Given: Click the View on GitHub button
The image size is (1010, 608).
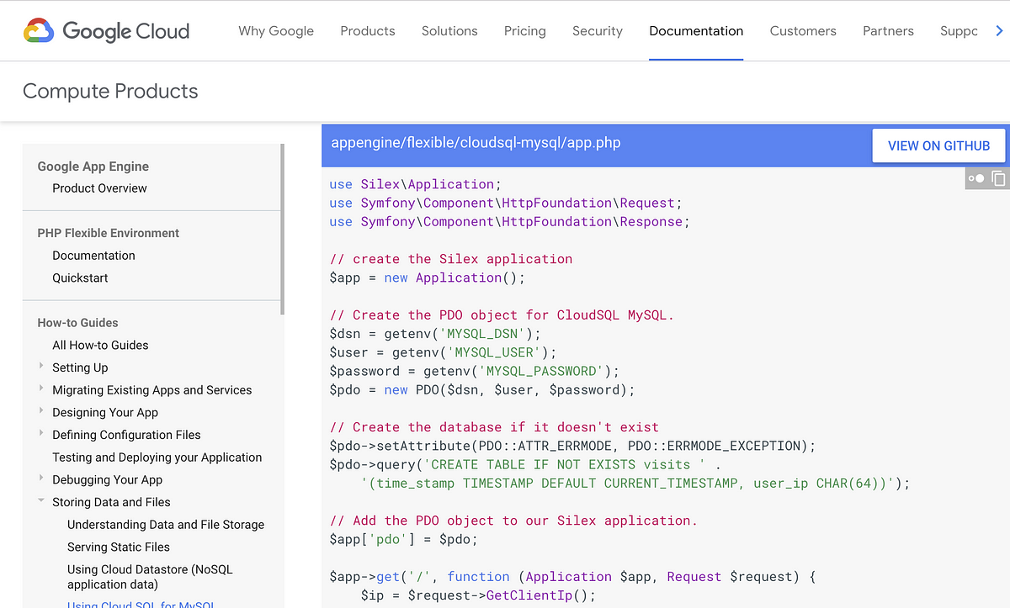Looking at the screenshot, I should [x=938, y=145].
